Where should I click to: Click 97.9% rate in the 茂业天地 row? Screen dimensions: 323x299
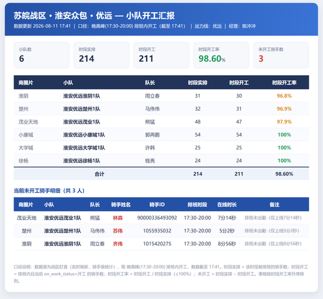284,122
